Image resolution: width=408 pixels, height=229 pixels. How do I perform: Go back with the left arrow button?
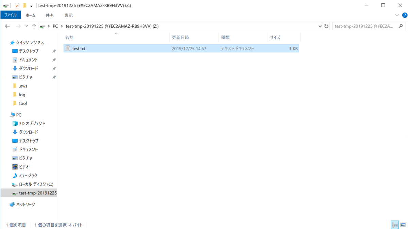coord(7,26)
